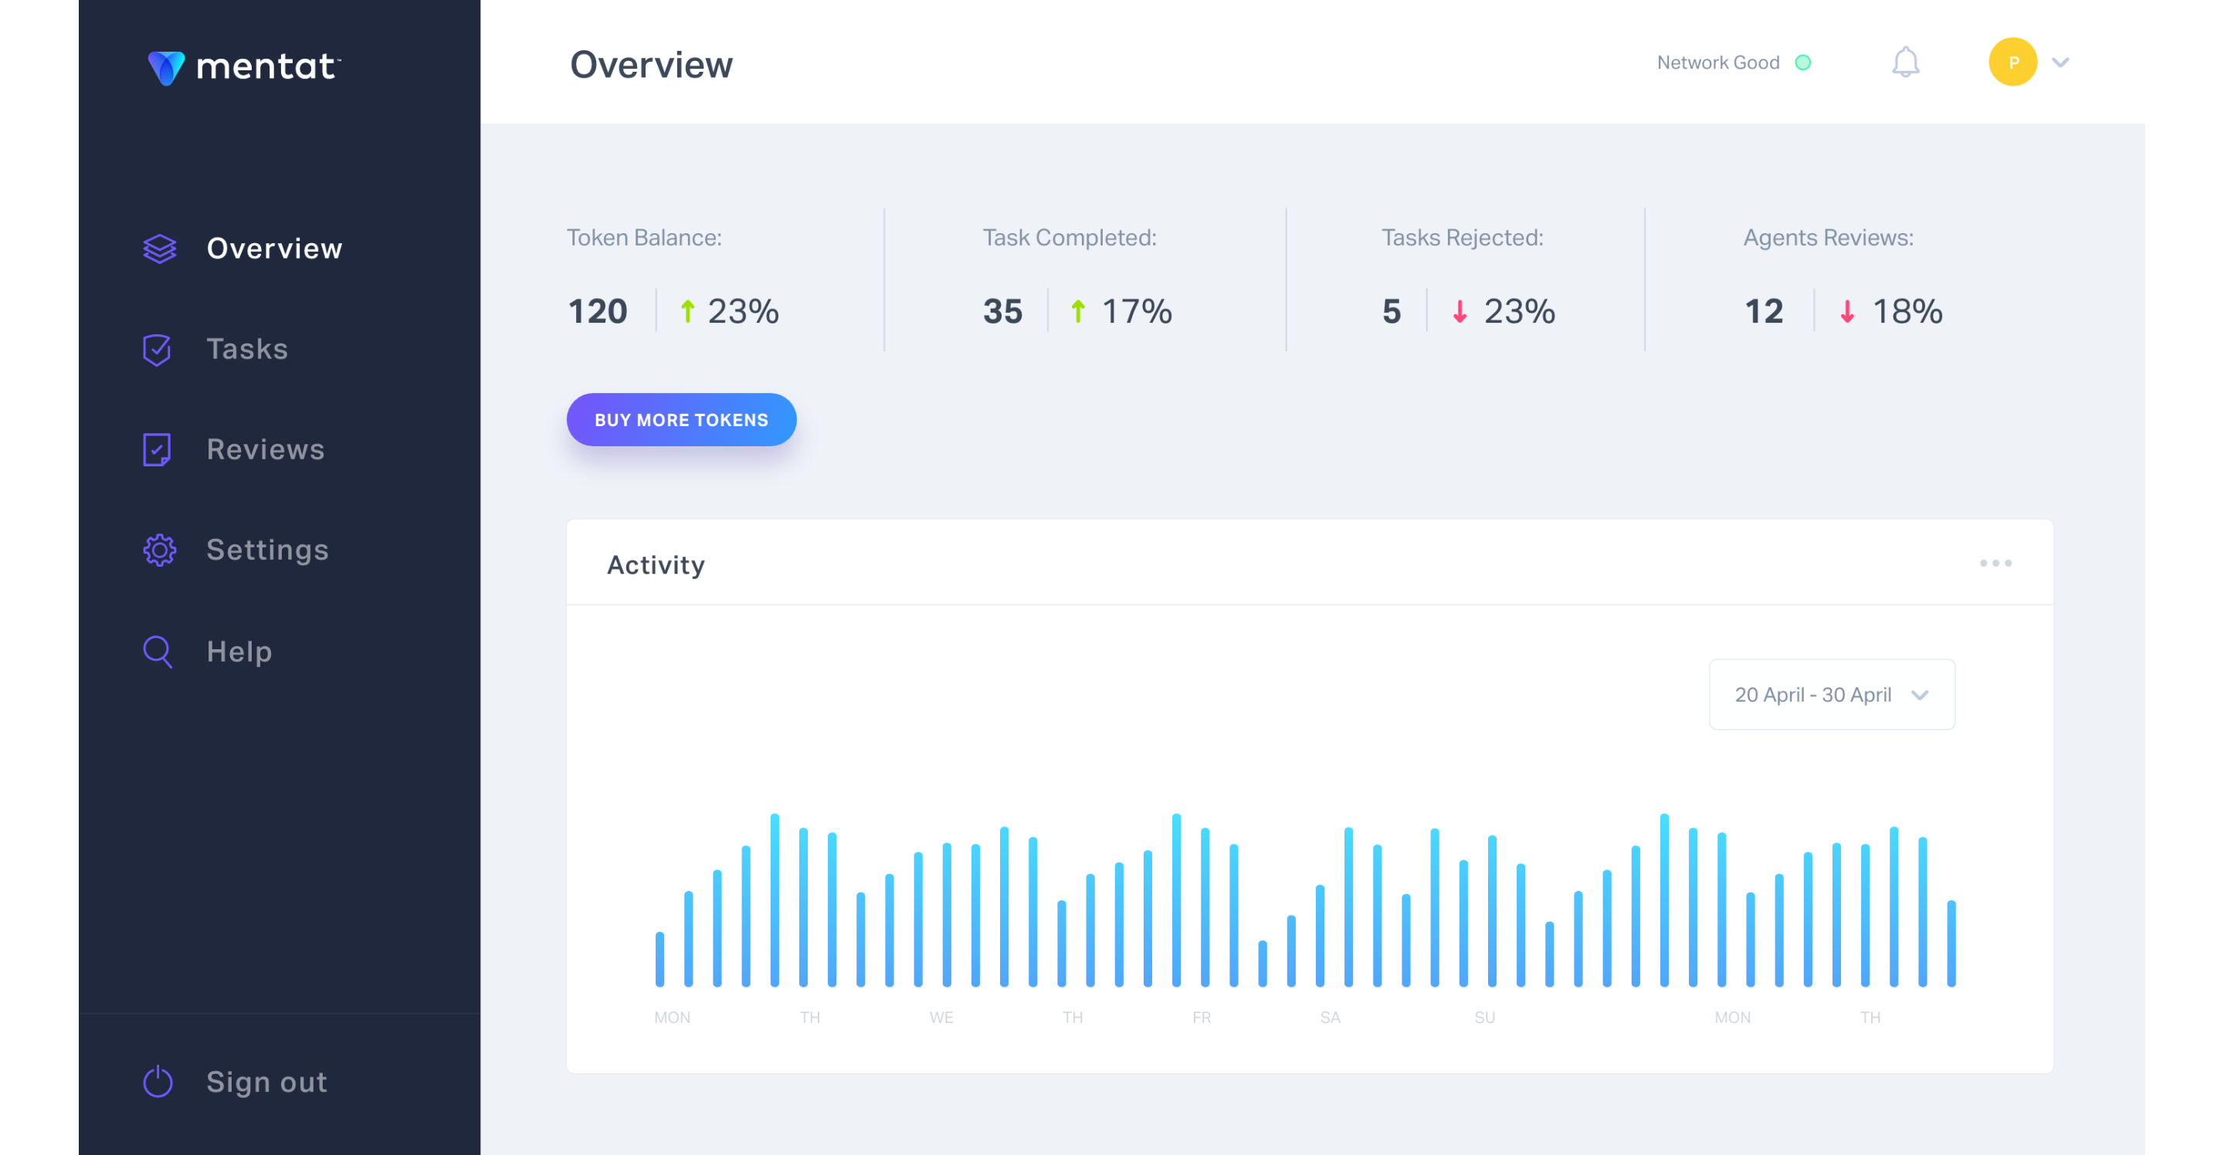The height and width of the screenshot is (1155, 2224).
Task: Open the account menu via the P avatar
Action: 2012,61
